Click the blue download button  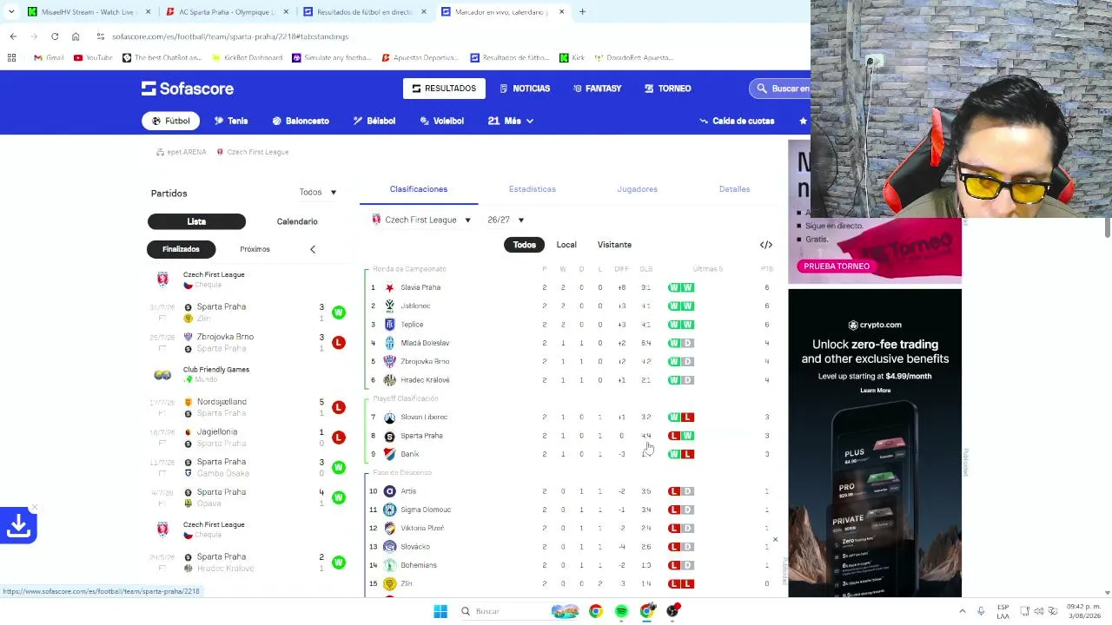(x=18, y=525)
